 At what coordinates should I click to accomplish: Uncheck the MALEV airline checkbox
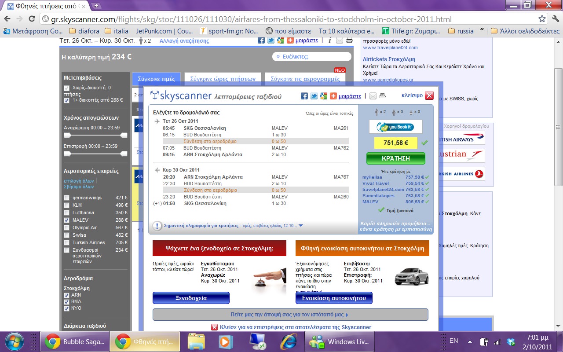pos(67,220)
